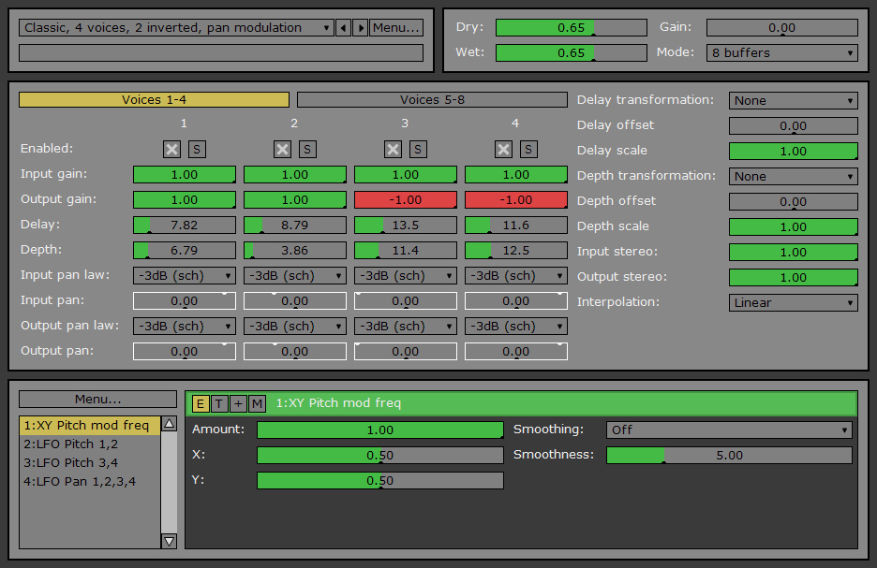The image size is (877, 568).
Task: Switch to Voices 1-4 tab
Action: [154, 100]
